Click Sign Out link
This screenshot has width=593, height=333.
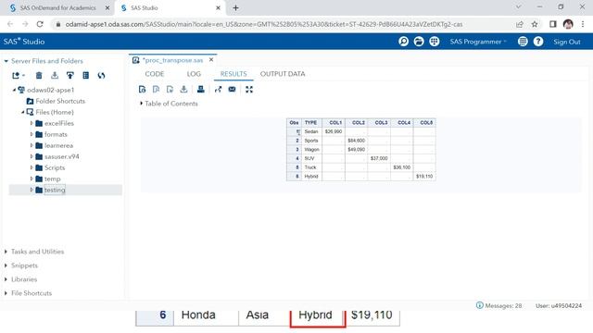click(566, 42)
